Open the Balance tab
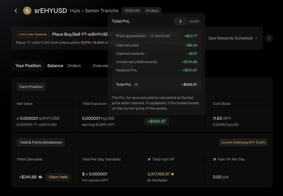The height and width of the screenshot is (196, 283). [55, 66]
